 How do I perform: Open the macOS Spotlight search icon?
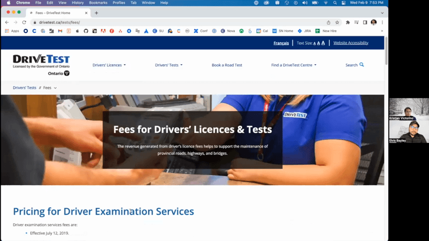(335, 3)
